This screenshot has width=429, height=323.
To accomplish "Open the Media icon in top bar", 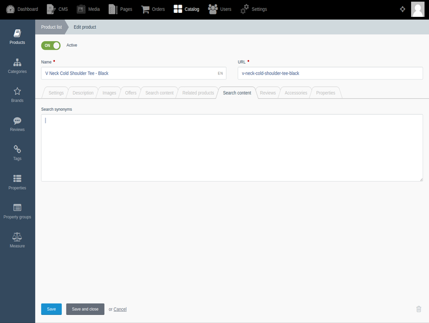I will click(81, 9).
